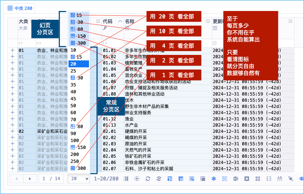This screenshot has width=304, height=194.
Task: Open the page size dropdown showing 20
Action: [x=79, y=179]
